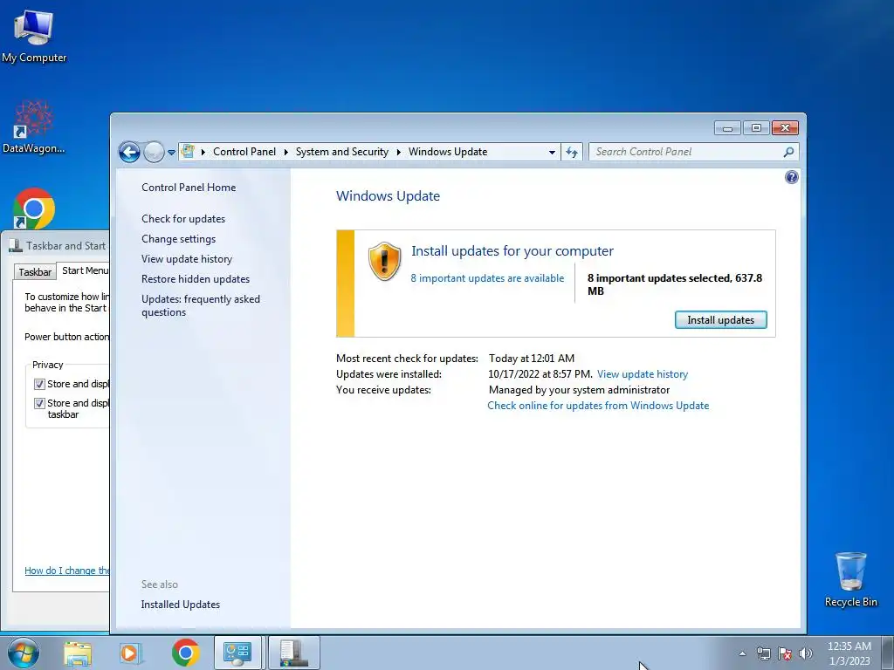Image resolution: width=894 pixels, height=670 pixels.
Task: Click View update history beside install date
Action: (x=643, y=374)
